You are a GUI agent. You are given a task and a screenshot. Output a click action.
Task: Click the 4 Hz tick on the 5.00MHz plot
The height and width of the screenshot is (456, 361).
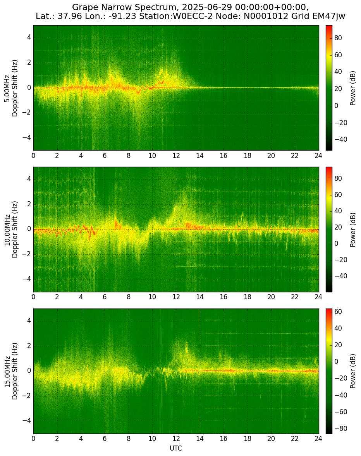29,38
